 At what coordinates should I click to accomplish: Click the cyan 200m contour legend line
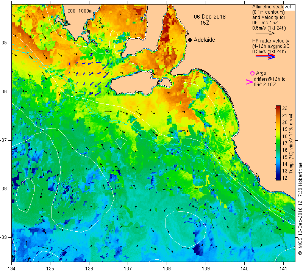(x=72, y=15)
